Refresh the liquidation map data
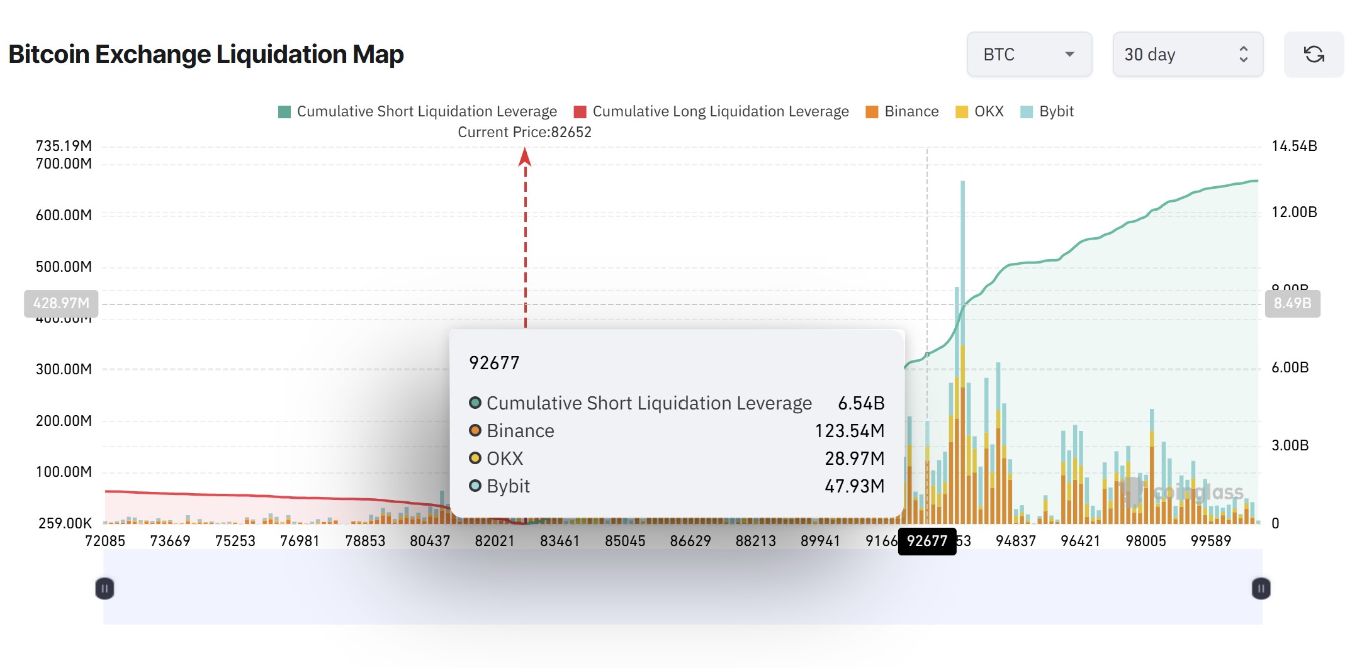This screenshot has width=1357, height=668. tap(1314, 54)
